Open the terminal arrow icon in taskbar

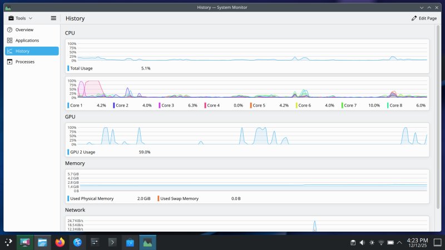pos(112,242)
